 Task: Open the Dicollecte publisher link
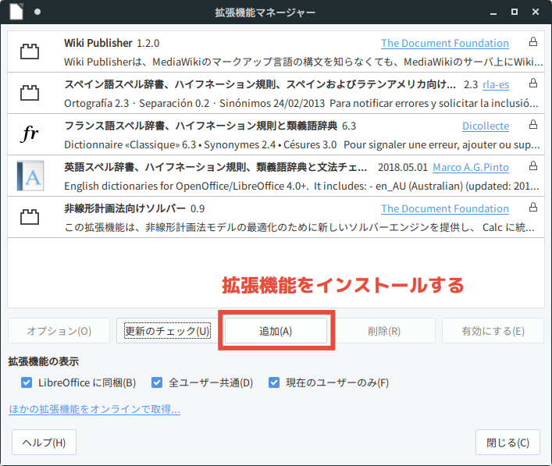pos(486,126)
